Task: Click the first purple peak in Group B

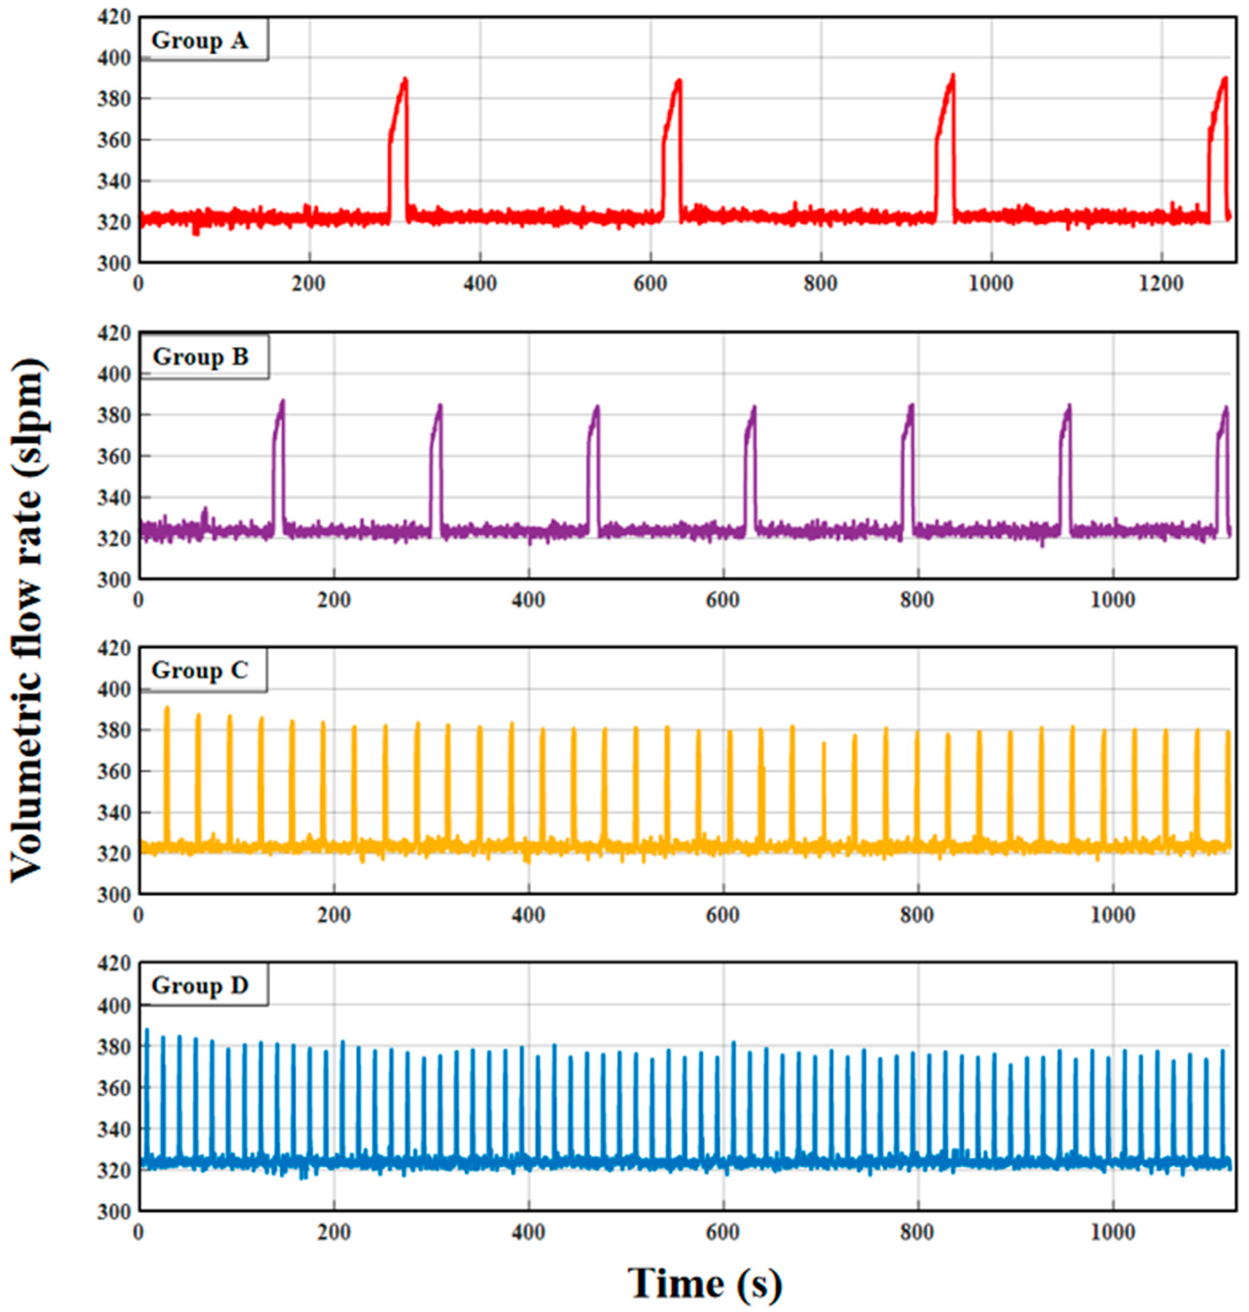Action: pos(282,403)
